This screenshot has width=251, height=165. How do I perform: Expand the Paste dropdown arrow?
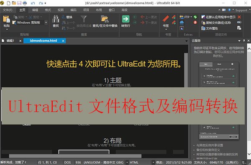pyautogui.click(x=7, y=29)
